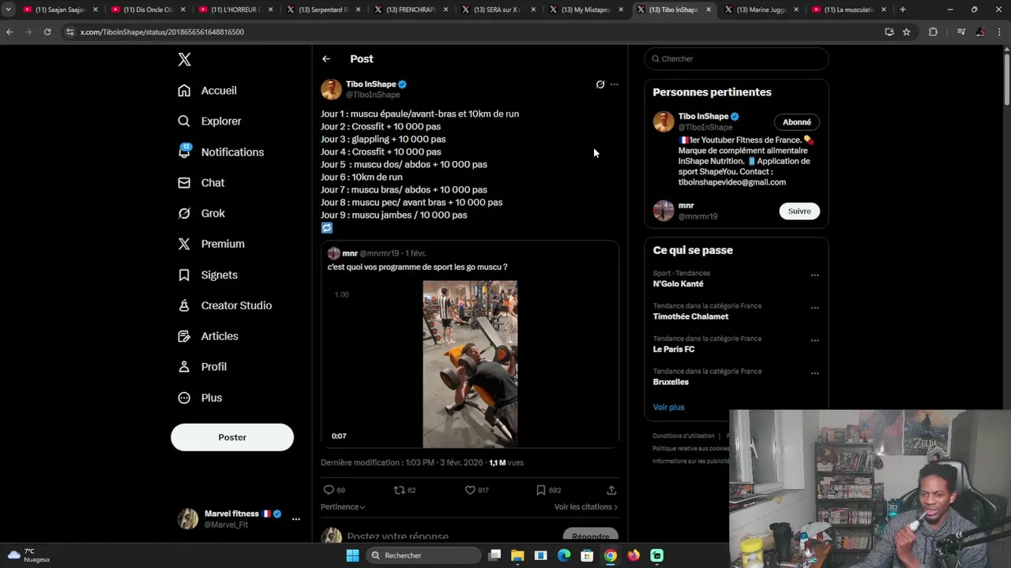Click the Chercher search field
The height and width of the screenshot is (568, 1011).
click(736, 59)
